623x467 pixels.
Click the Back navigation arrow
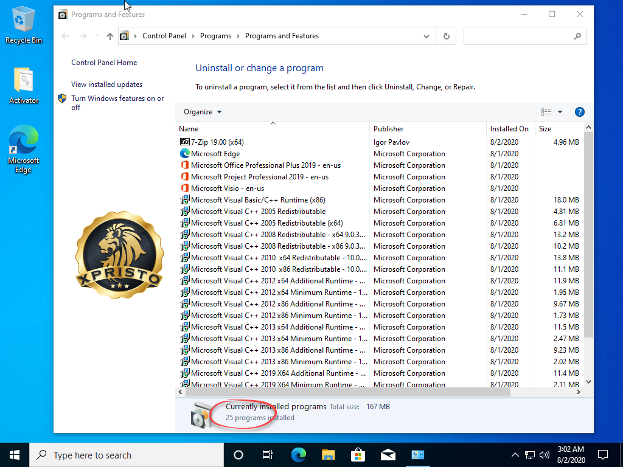65,36
